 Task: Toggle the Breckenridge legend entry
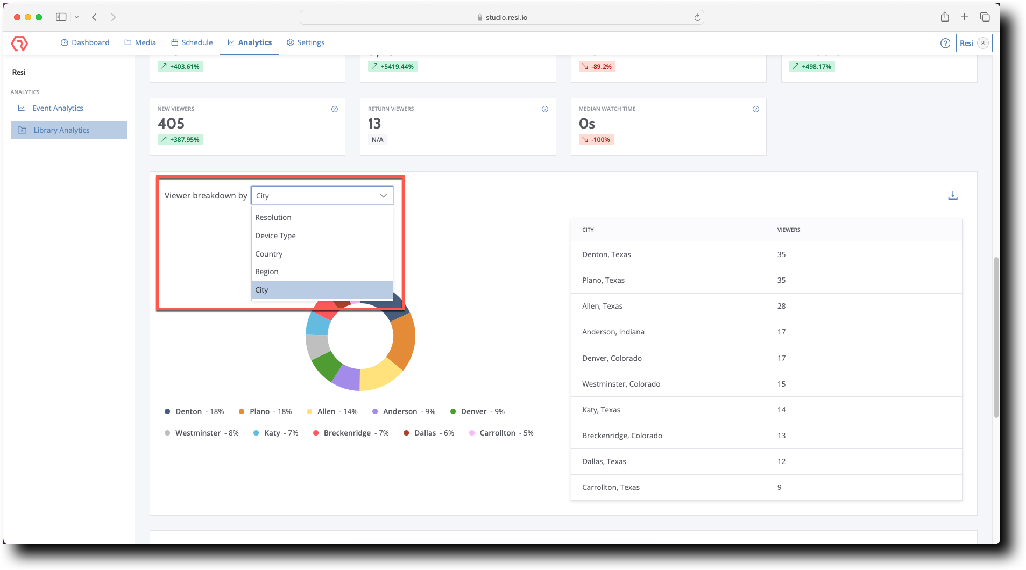[350, 433]
